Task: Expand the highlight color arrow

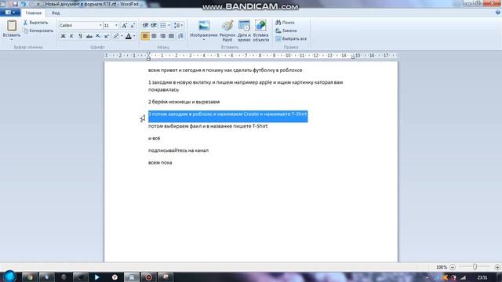Action: (x=122, y=36)
